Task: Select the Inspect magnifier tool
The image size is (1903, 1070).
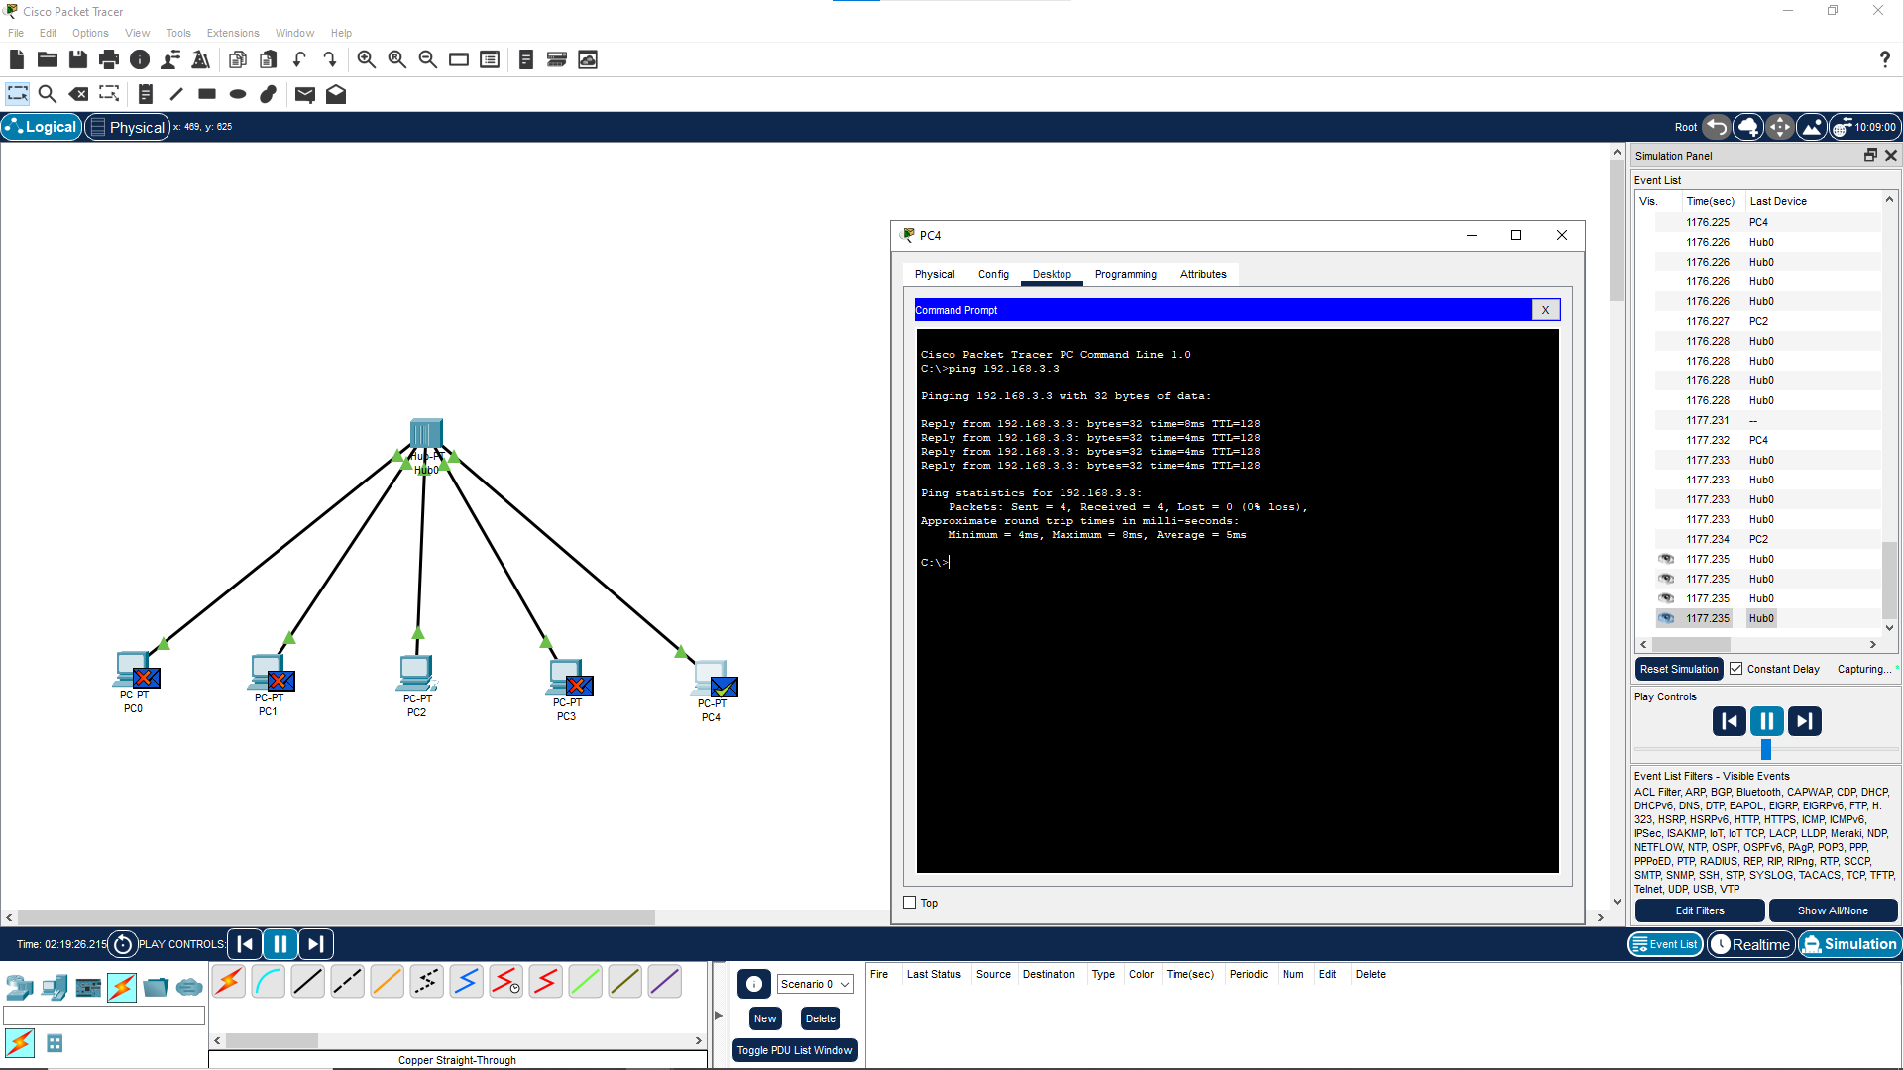Action: 47,94
